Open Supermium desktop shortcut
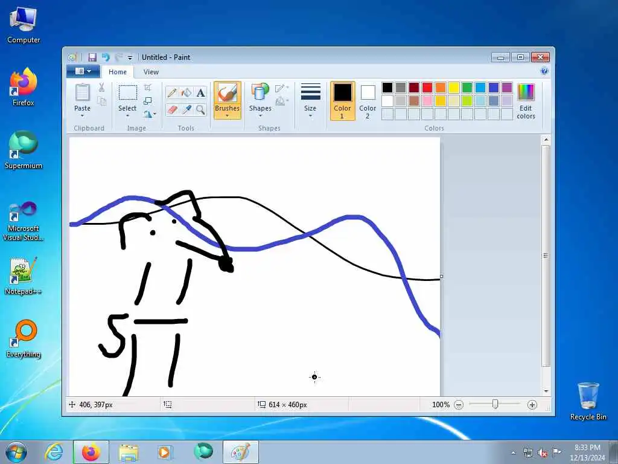Image resolution: width=618 pixels, height=464 pixels. [x=24, y=150]
